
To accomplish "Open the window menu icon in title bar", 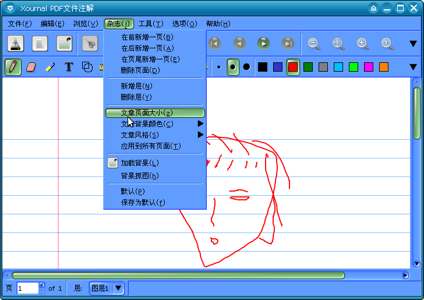I will (x=10, y=8).
